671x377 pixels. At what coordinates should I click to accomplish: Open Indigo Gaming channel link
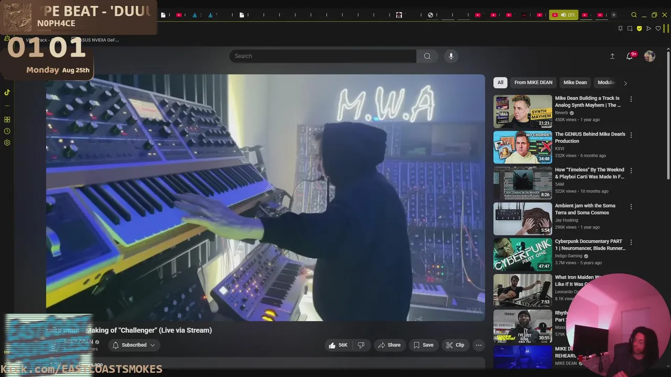coord(569,256)
